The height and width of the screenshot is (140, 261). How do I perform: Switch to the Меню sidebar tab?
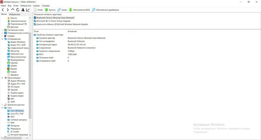4,14
